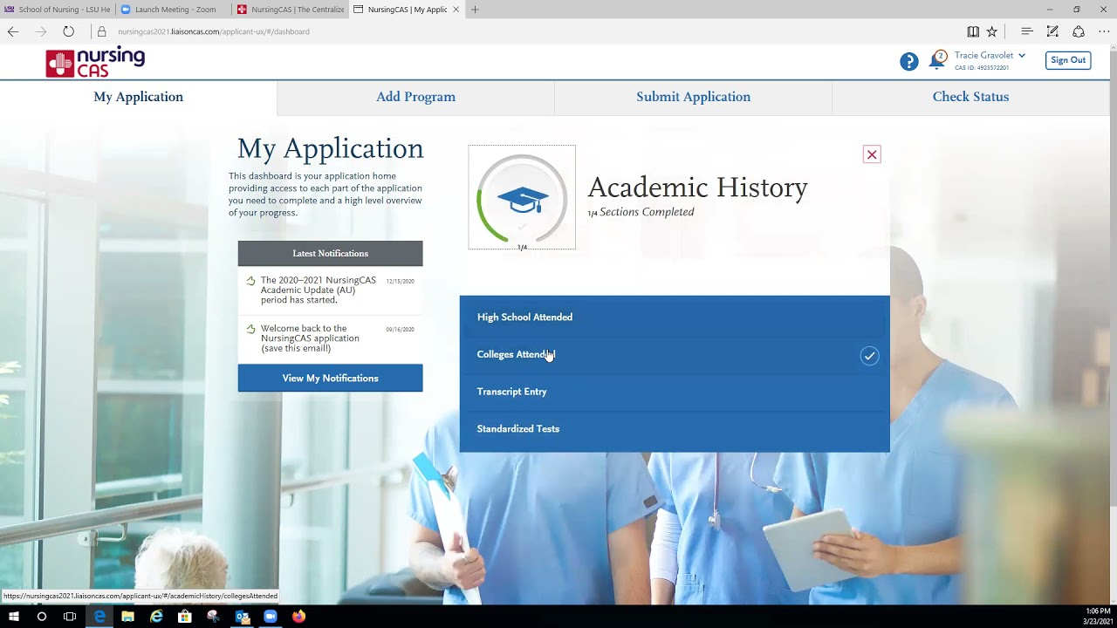Open the Transcript Entry section
Image resolution: width=1117 pixels, height=628 pixels.
675,392
